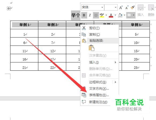
Task: Click the Format Painter brush icon
Action: tap(132, 7)
